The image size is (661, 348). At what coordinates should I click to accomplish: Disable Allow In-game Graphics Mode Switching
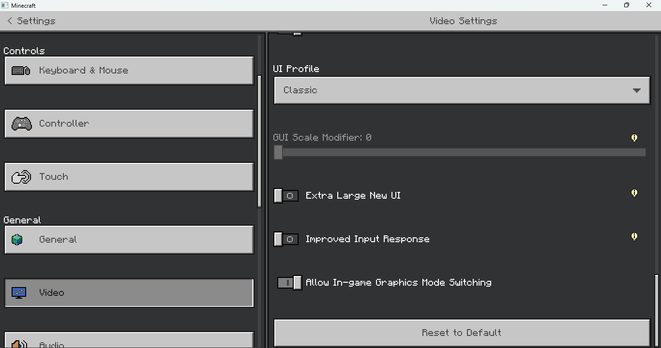289,283
